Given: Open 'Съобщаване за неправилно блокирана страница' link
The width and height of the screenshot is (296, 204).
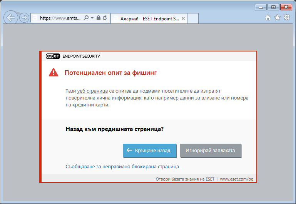Looking at the screenshot, I should point(122,166).
